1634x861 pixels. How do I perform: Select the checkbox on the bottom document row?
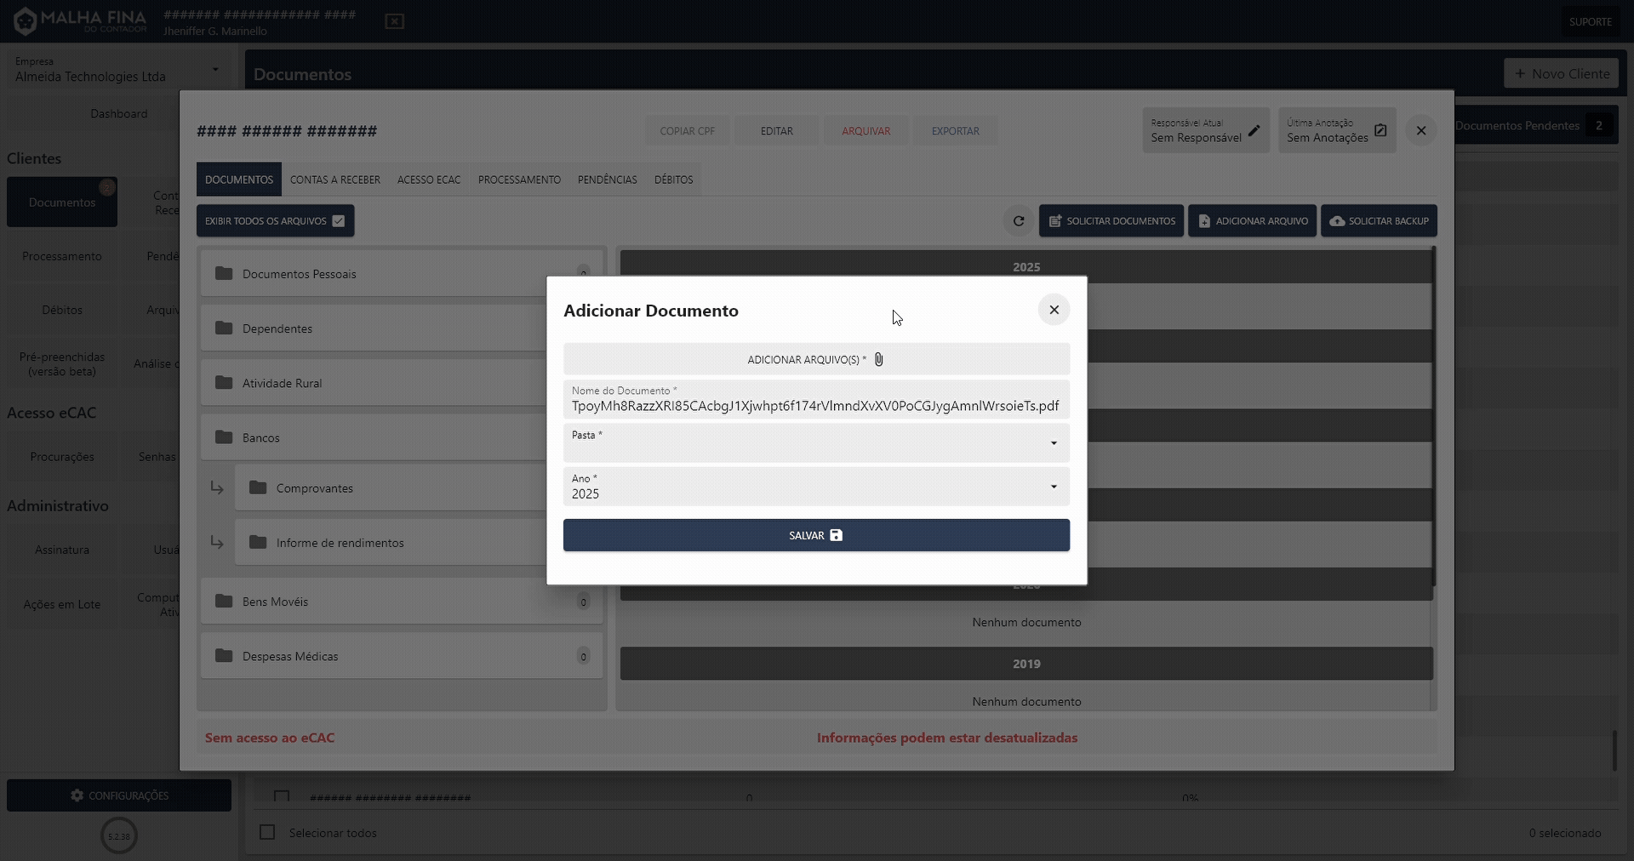[281, 797]
